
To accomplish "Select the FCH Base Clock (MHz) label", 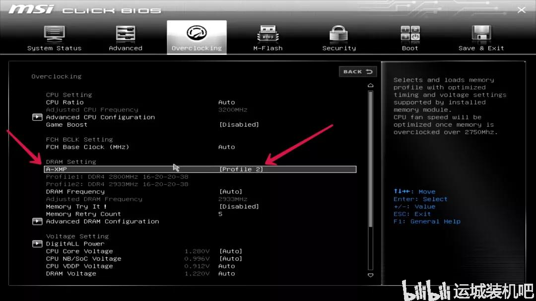I will point(87,147).
